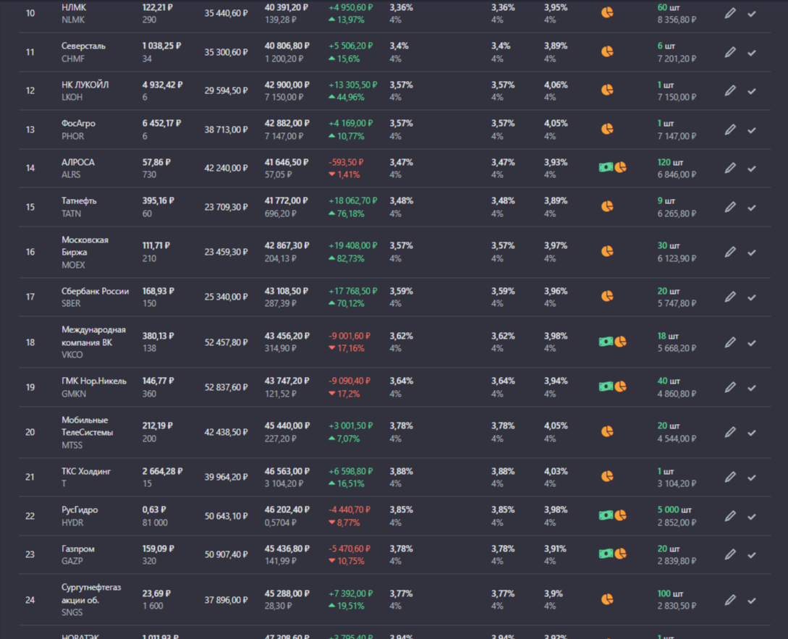Click the pencil icon in VKCO row
The height and width of the screenshot is (639, 788).
pyautogui.click(x=730, y=343)
